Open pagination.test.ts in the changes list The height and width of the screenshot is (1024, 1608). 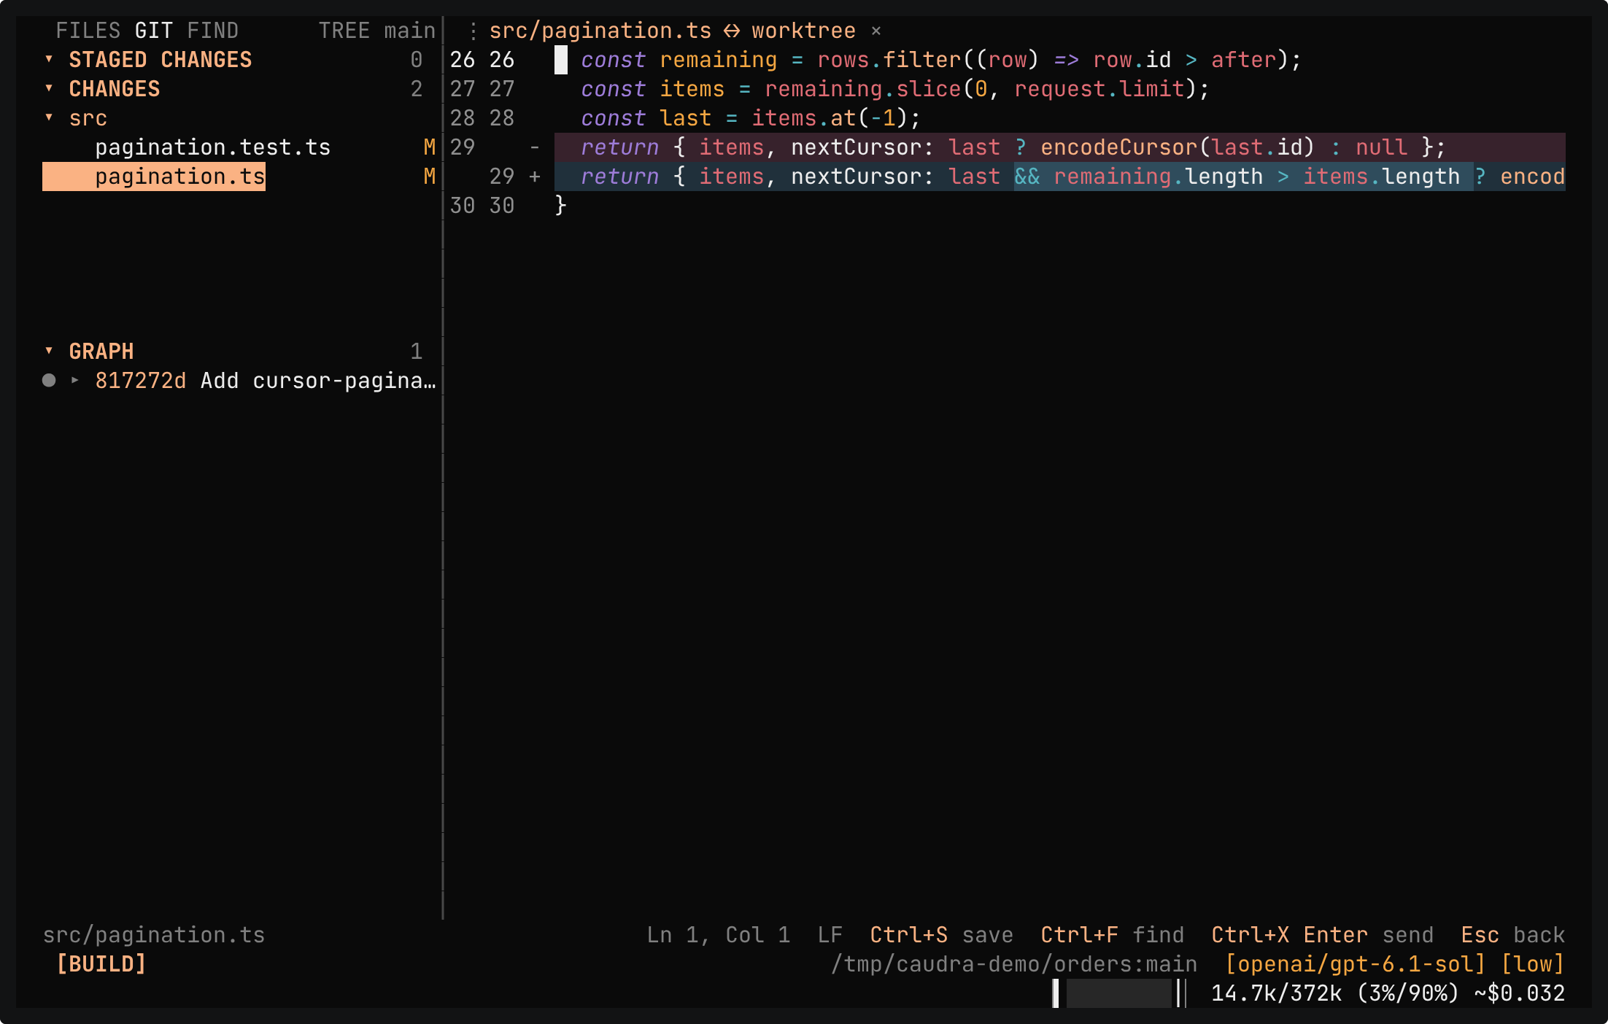(x=213, y=147)
